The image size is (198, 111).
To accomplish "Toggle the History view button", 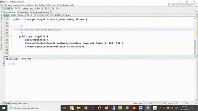I will 20,15.
